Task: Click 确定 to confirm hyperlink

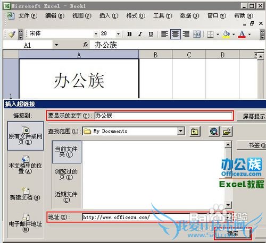Action: coord(232,233)
